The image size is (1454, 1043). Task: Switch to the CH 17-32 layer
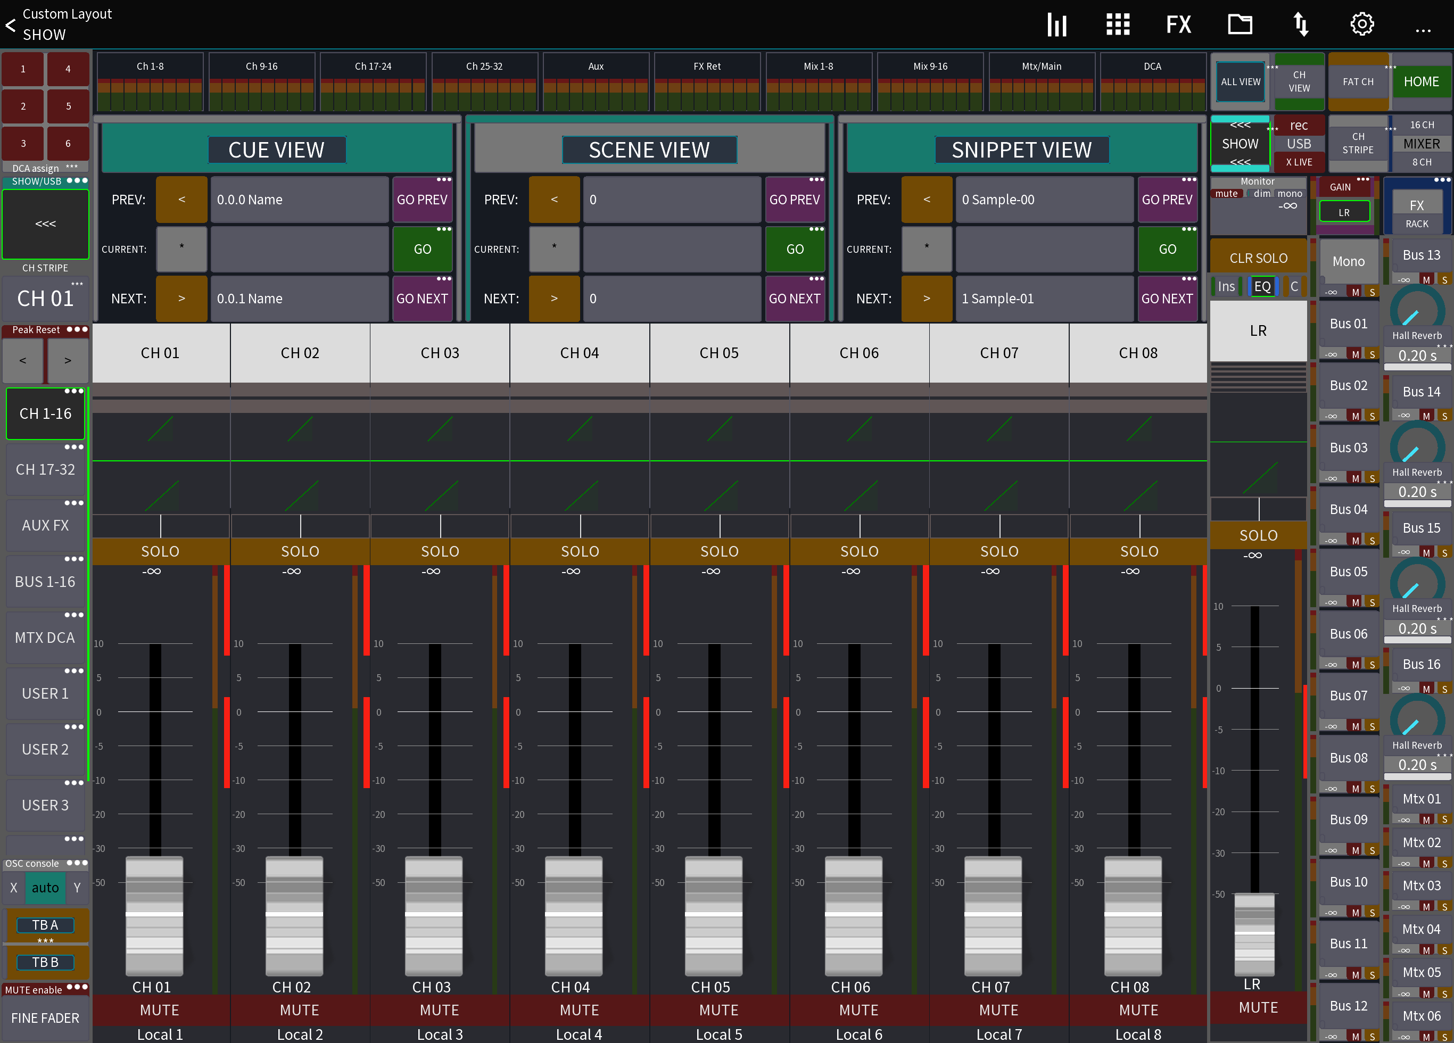[46, 469]
